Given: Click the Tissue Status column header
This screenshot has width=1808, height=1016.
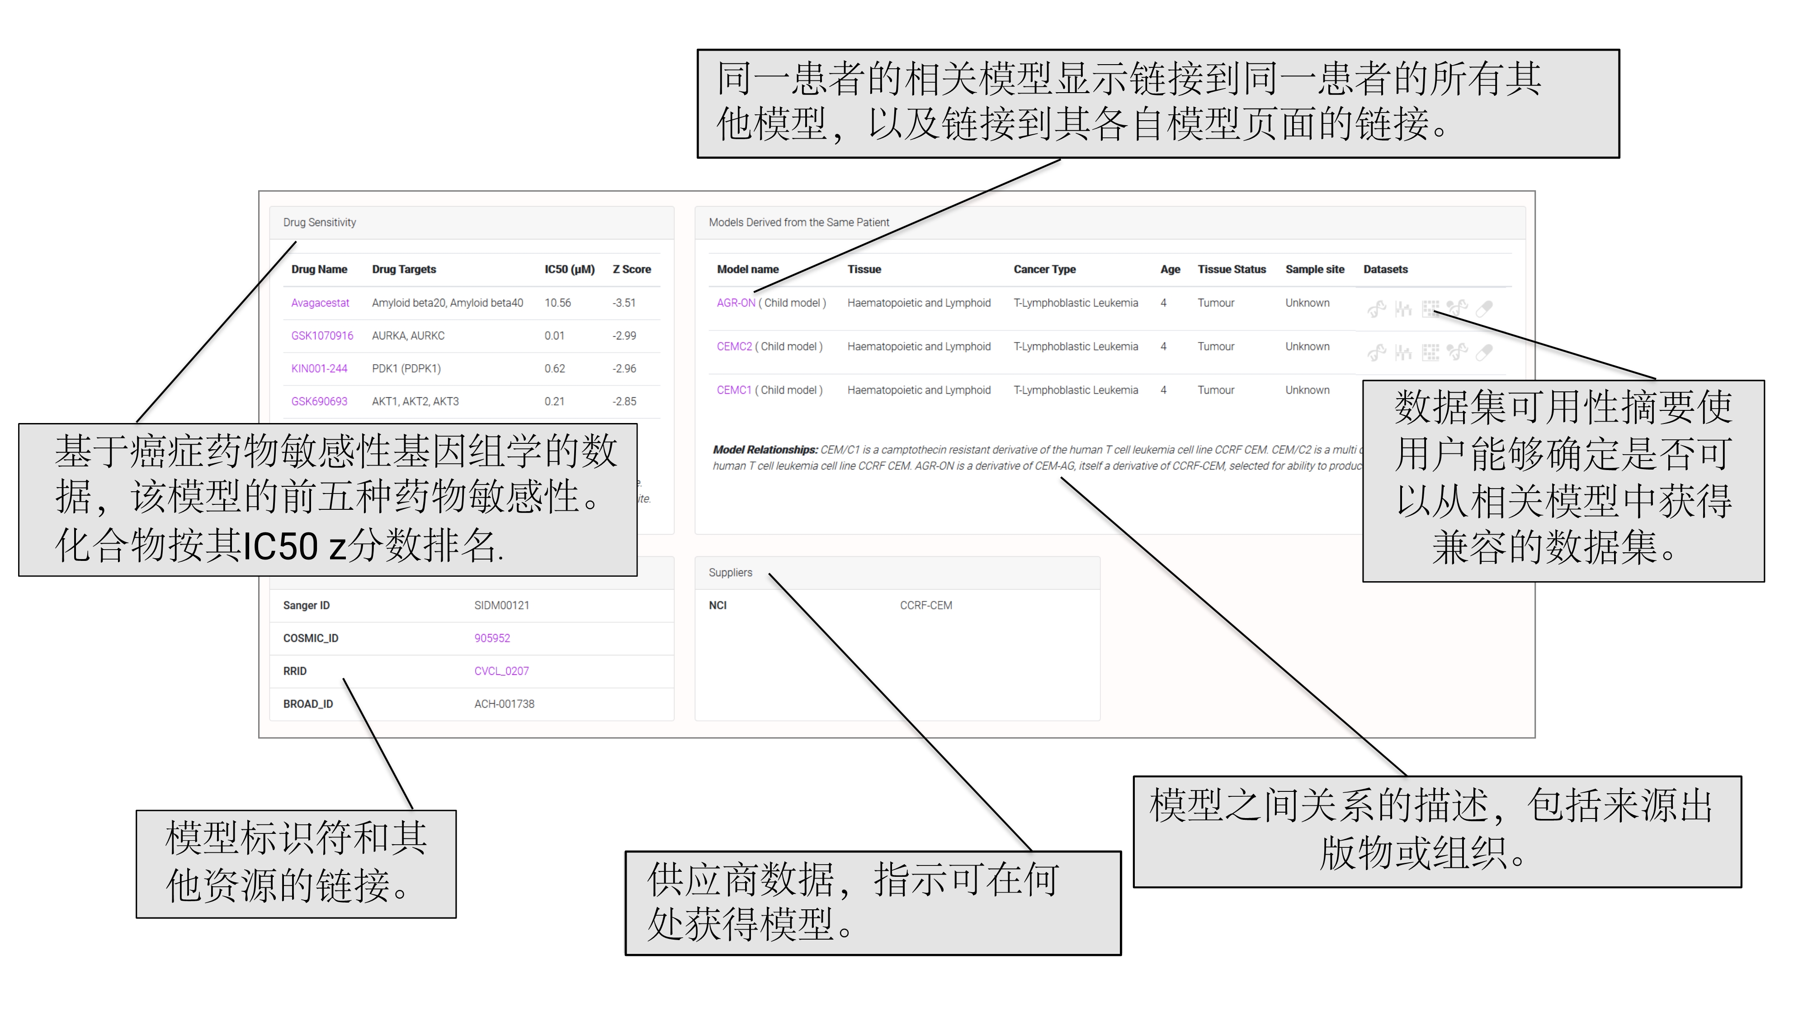Looking at the screenshot, I should (x=1232, y=269).
